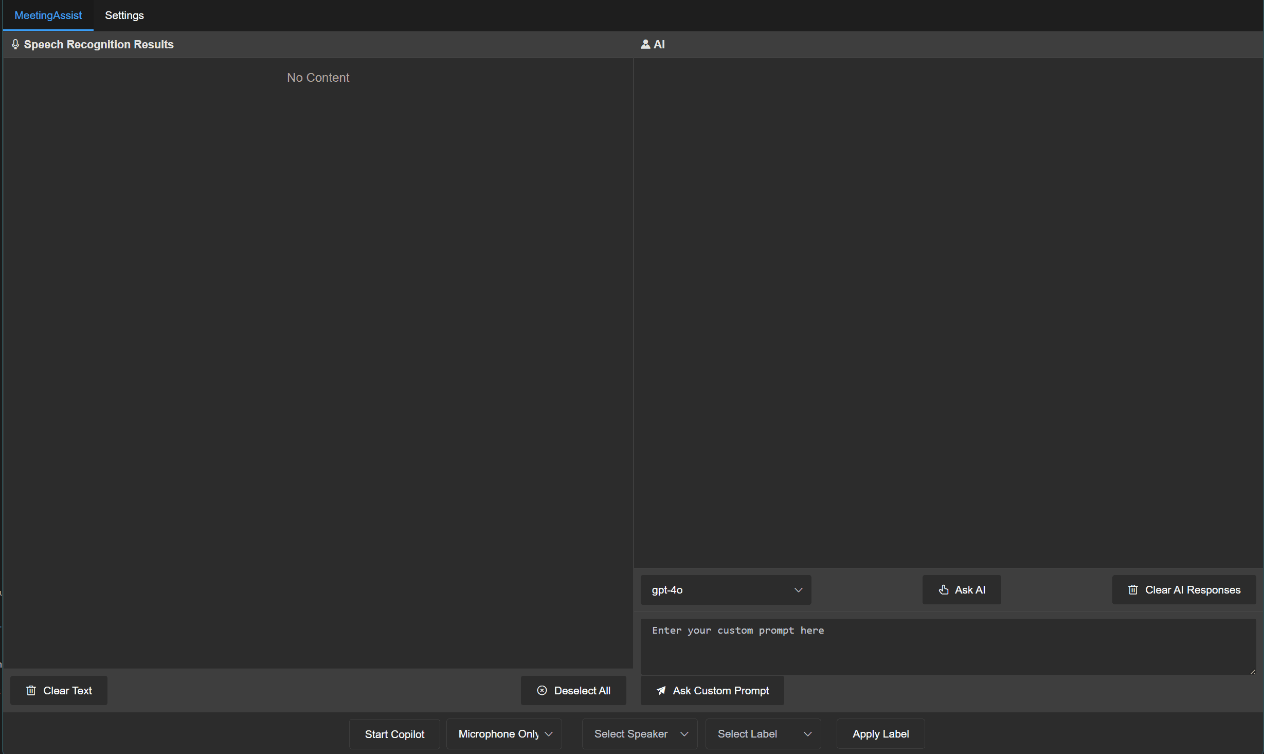Click the Speech Recognition Results heading
Screen dimensions: 1264x754
pyautogui.click(x=99, y=45)
